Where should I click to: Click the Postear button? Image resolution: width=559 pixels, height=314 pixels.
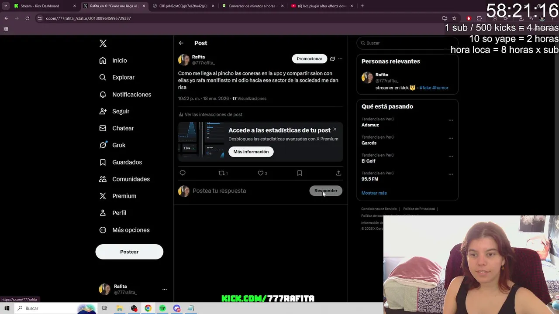tap(129, 252)
